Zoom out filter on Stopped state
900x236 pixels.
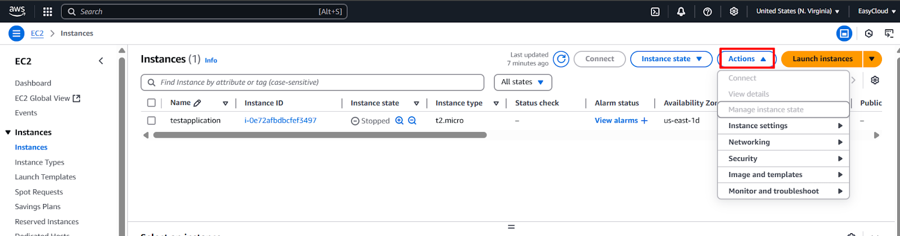[412, 120]
